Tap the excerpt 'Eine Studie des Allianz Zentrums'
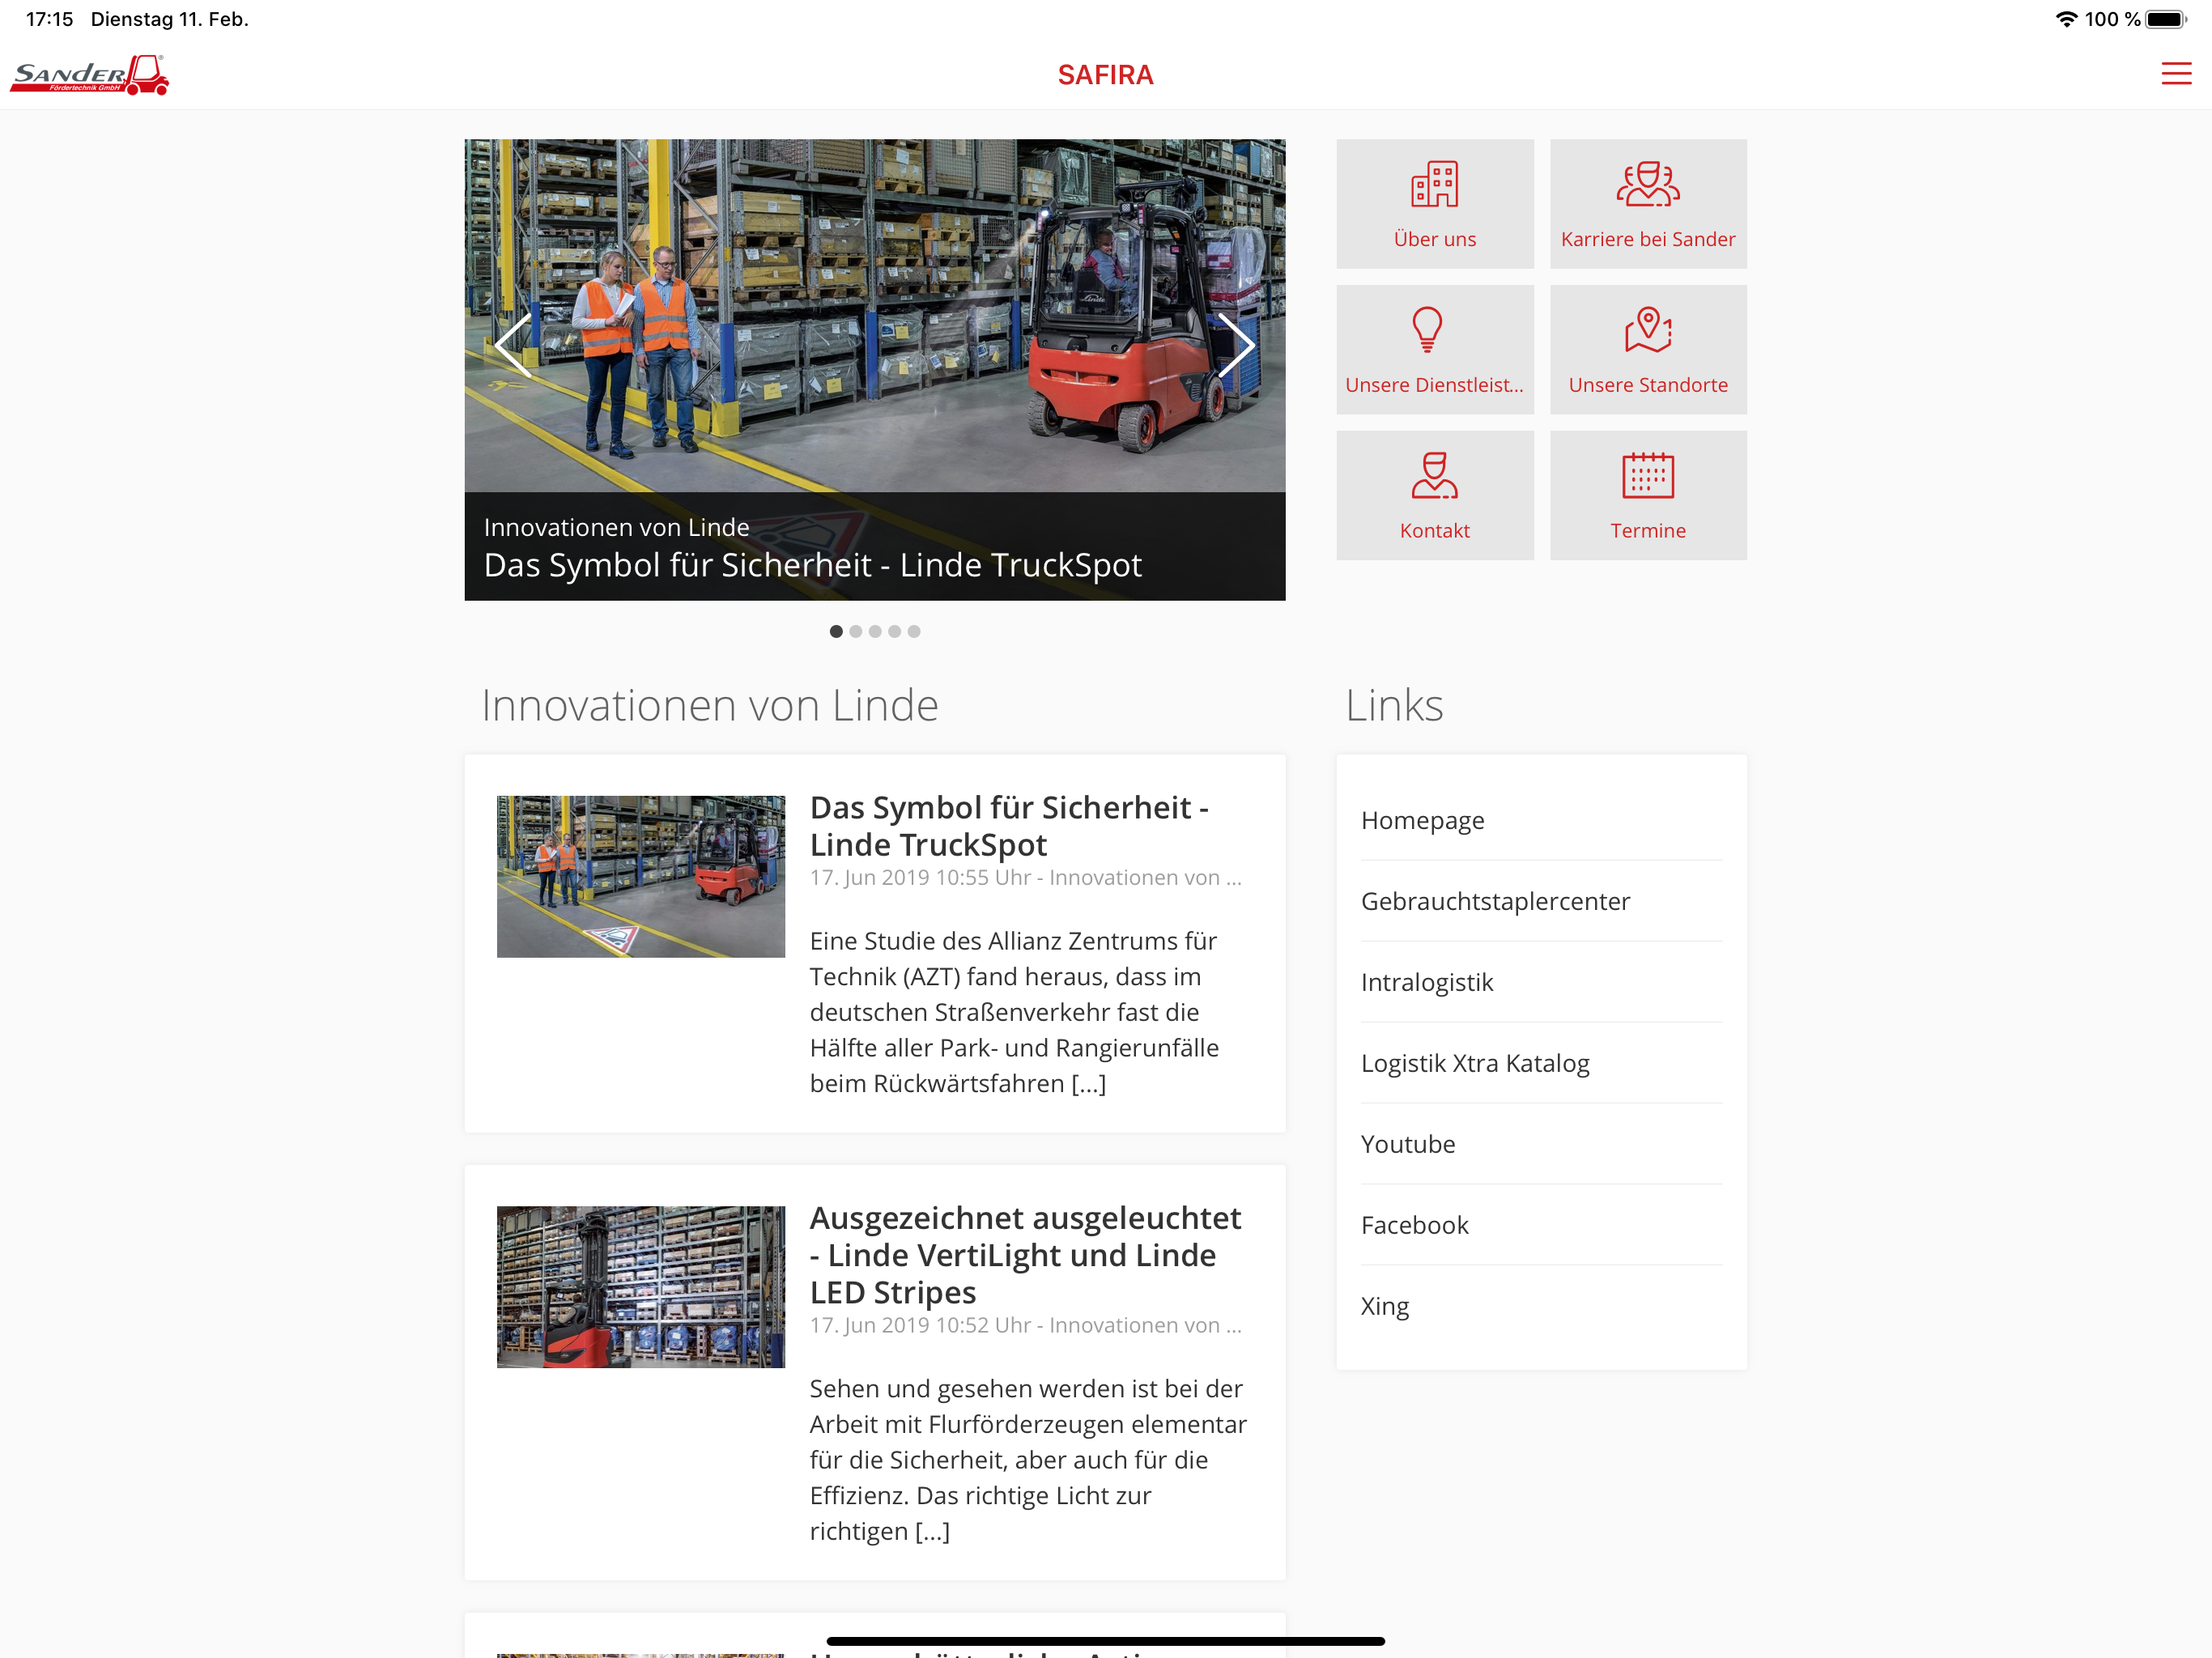Viewport: 2212px width, 1658px height. pyautogui.click(x=1014, y=1012)
